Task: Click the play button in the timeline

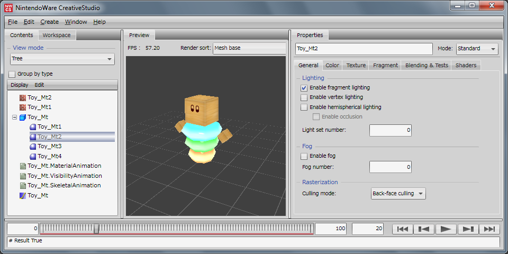Action: click(446, 229)
